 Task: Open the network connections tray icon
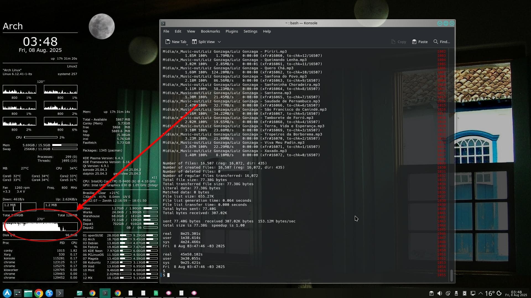(x=473, y=293)
